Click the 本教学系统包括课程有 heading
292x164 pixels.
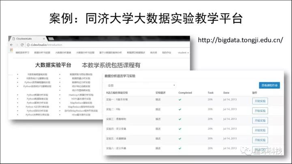[x=111, y=65]
